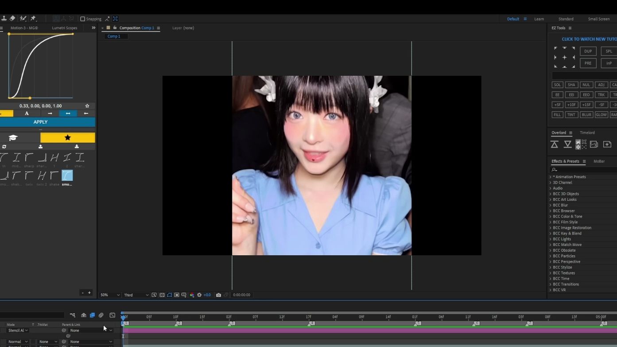
Task: Click the left-arrow ease button
Action: point(86,113)
